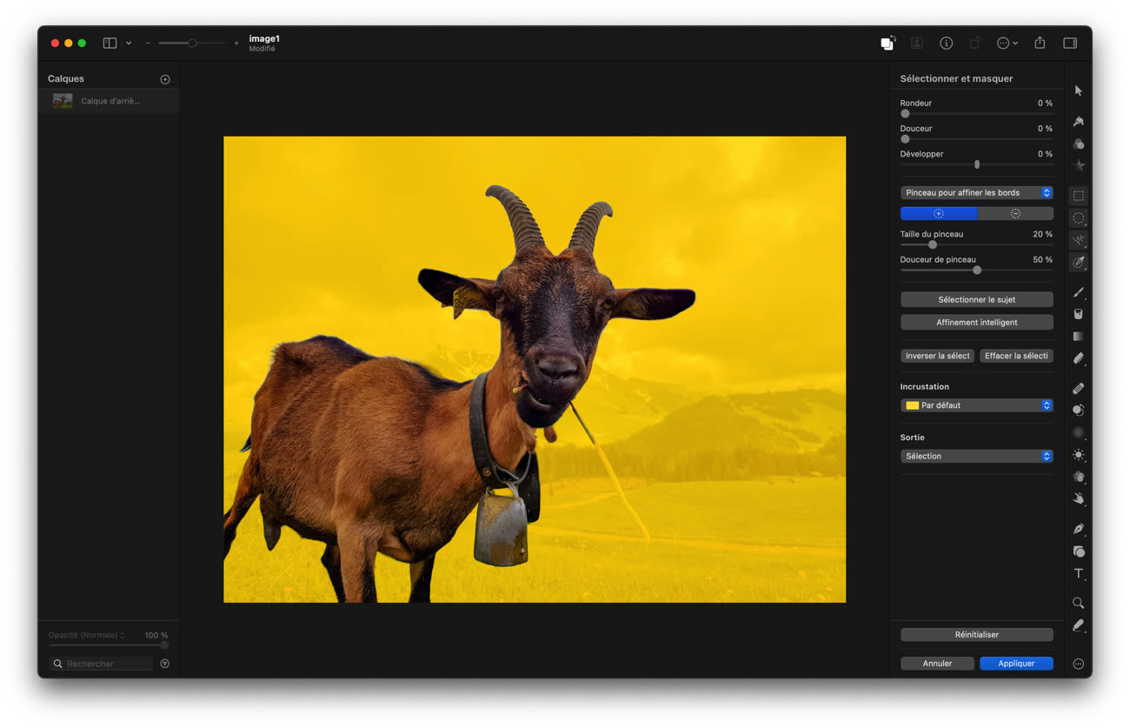
Task: Select the 'Calque d'arriè...' layer thumbnail
Action: click(x=63, y=101)
